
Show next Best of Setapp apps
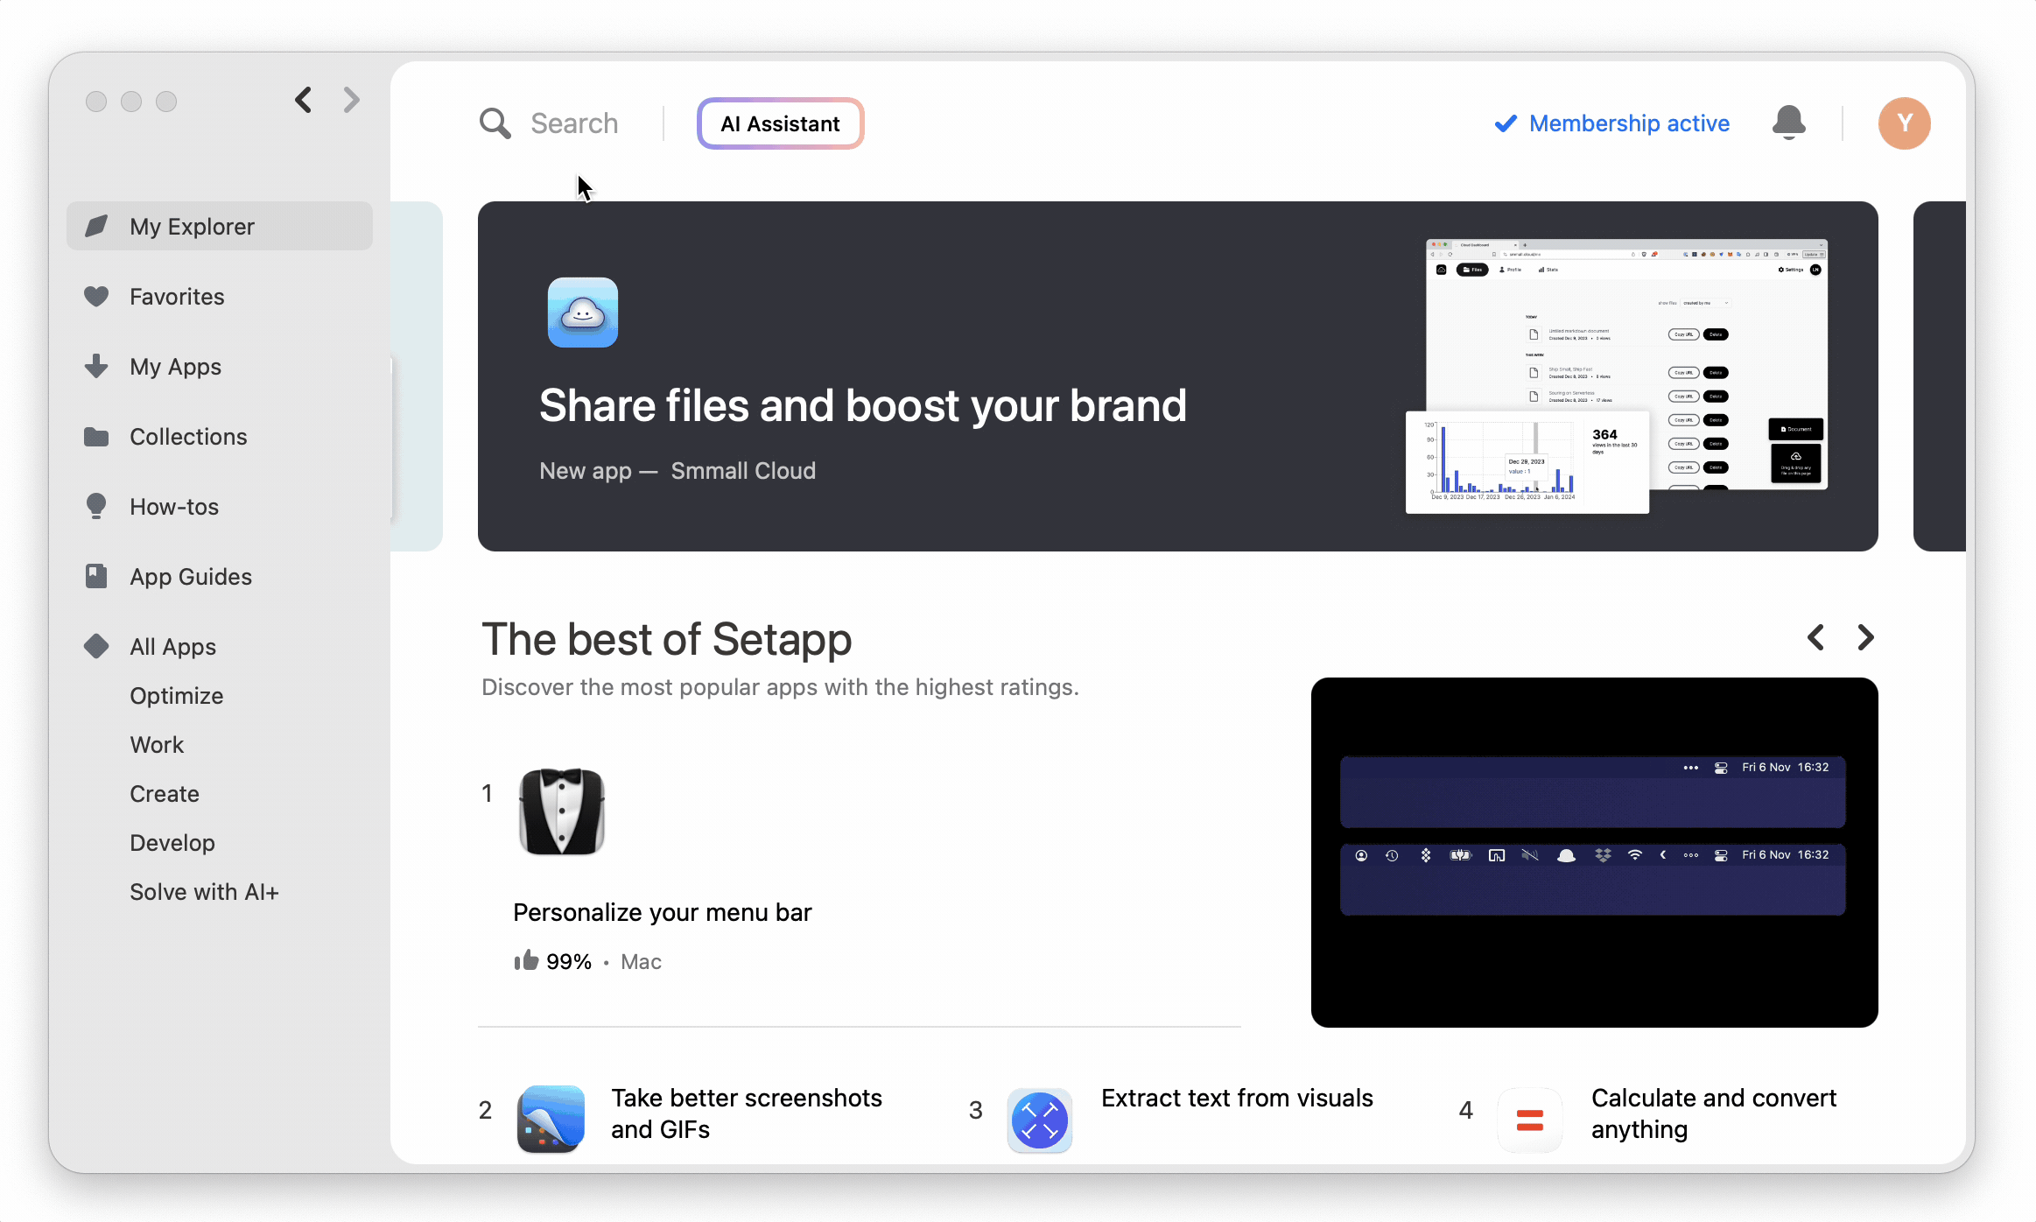pos(1865,637)
